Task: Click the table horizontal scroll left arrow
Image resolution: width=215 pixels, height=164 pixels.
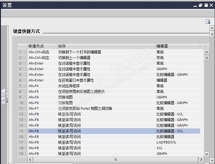Action: (30, 160)
